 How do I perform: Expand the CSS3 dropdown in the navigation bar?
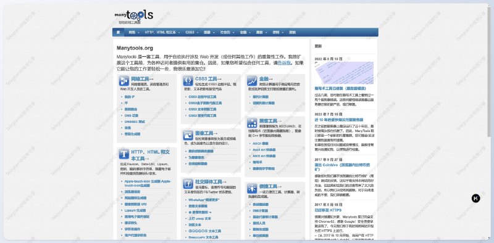(x=191, y=33)
